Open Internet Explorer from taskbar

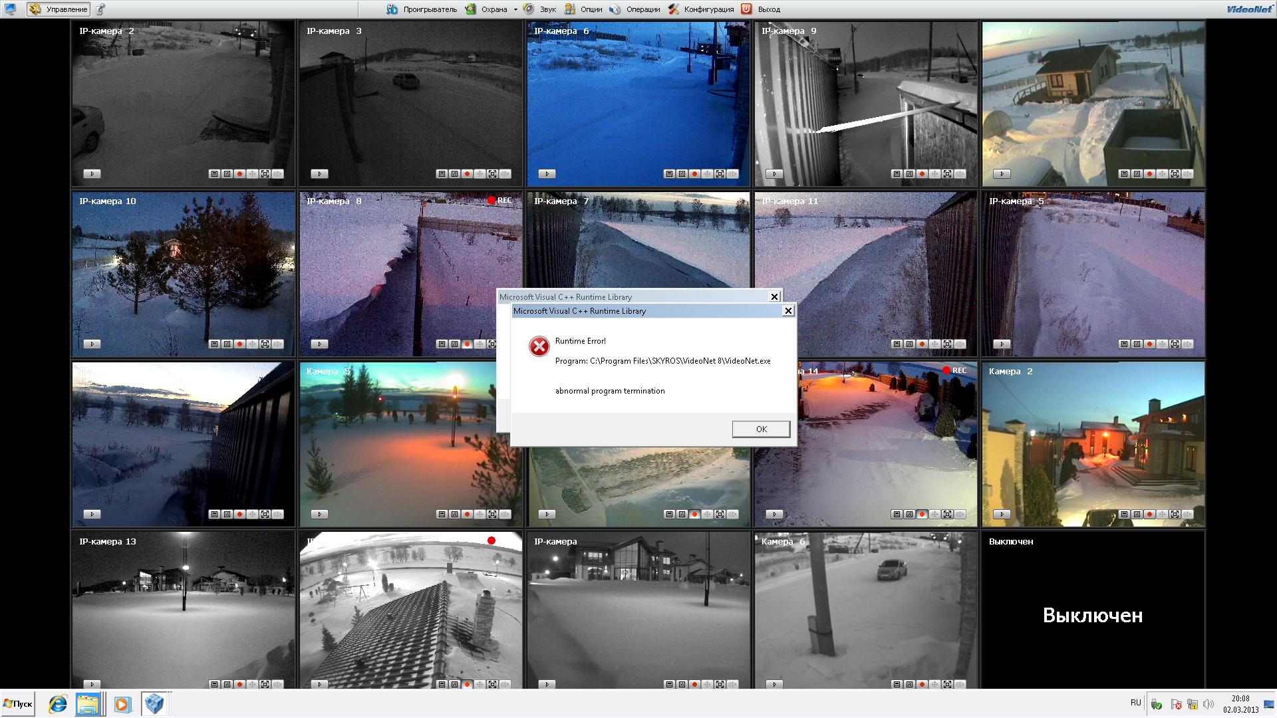tap(58, 703)
